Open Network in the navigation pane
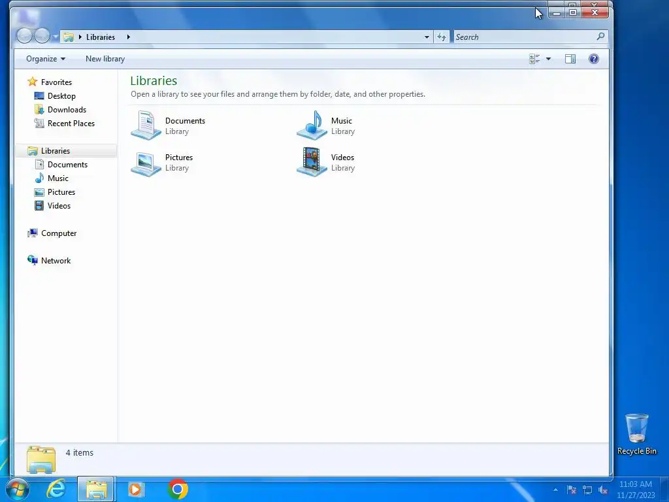Image resolution: width=669 pixels, height=502 pixels. [x=49, y=260]
